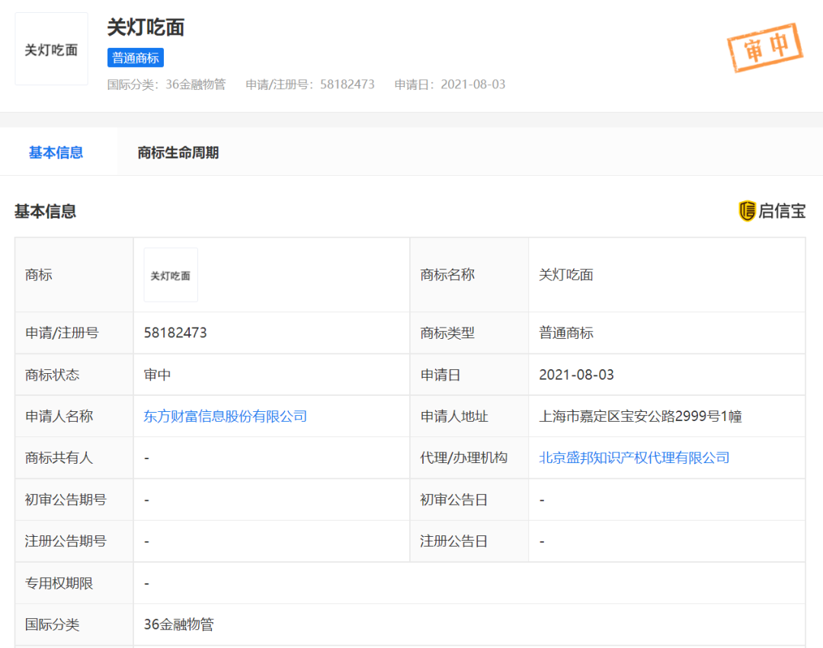Click the 基本信息 section heading
Image resolution: width=823 pixels, height=648 pixels.
(45, 211)
